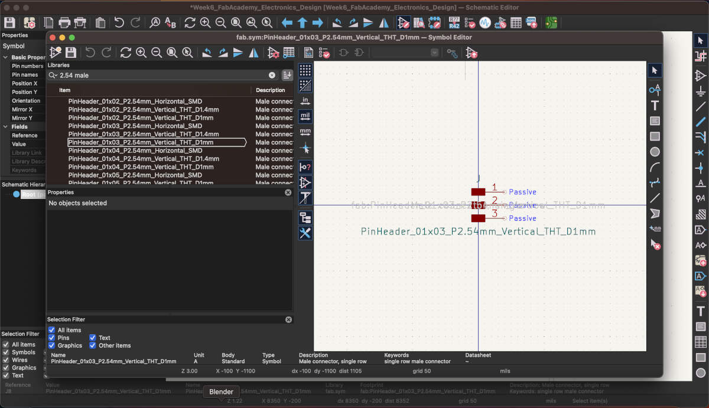Clear the '2.54 male' search text
Image resolution: width=709 pixels, height=408 pixels.
point(272,76)
